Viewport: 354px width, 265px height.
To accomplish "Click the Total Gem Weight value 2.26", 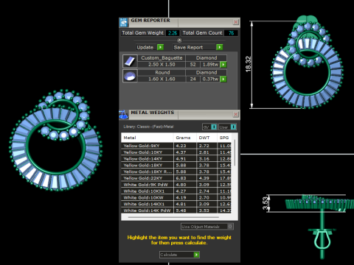I will click(173, 33).
